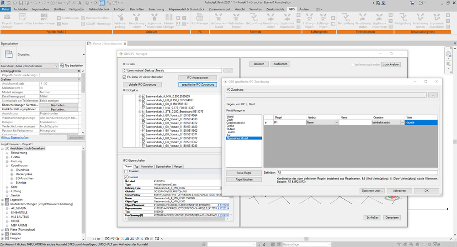Click the Text tool 'A' icon

pyautogui.click(x=80, y=3)
